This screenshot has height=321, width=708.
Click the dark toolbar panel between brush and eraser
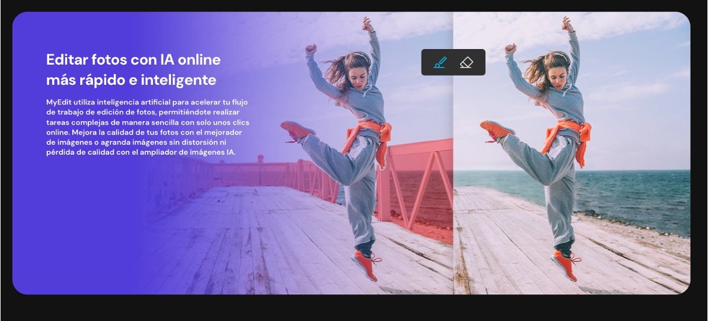453,62
